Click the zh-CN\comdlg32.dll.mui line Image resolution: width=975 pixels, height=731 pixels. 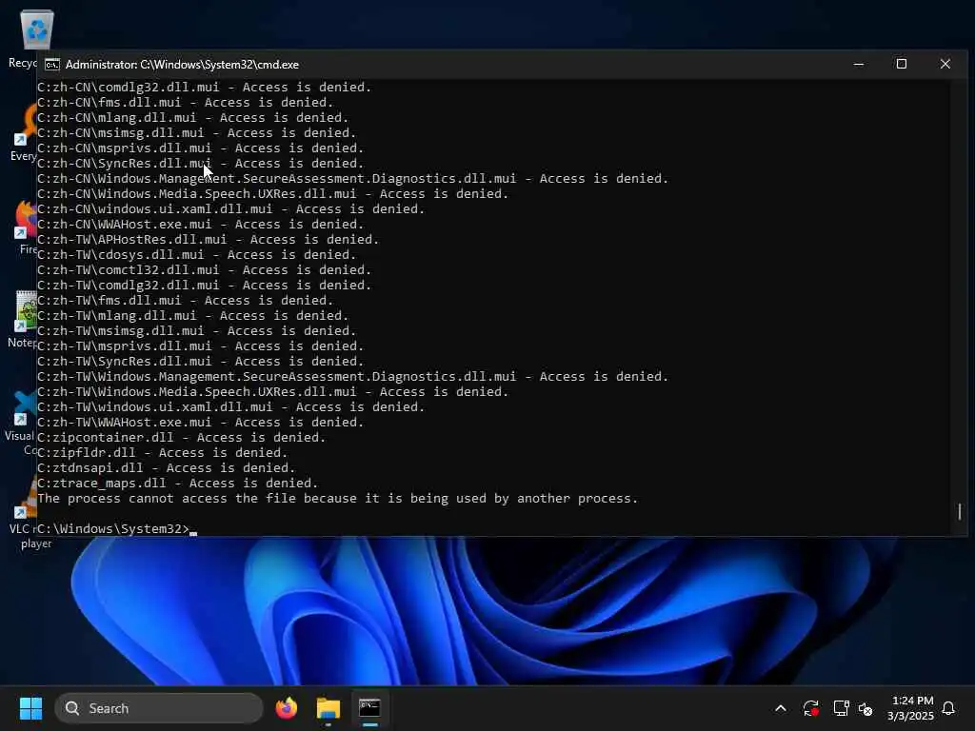coord(205,87)
